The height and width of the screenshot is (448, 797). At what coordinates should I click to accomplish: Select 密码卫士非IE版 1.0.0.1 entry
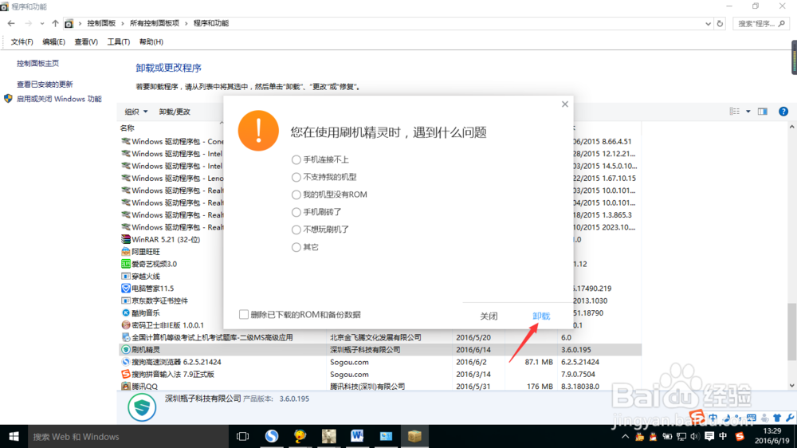167,325
